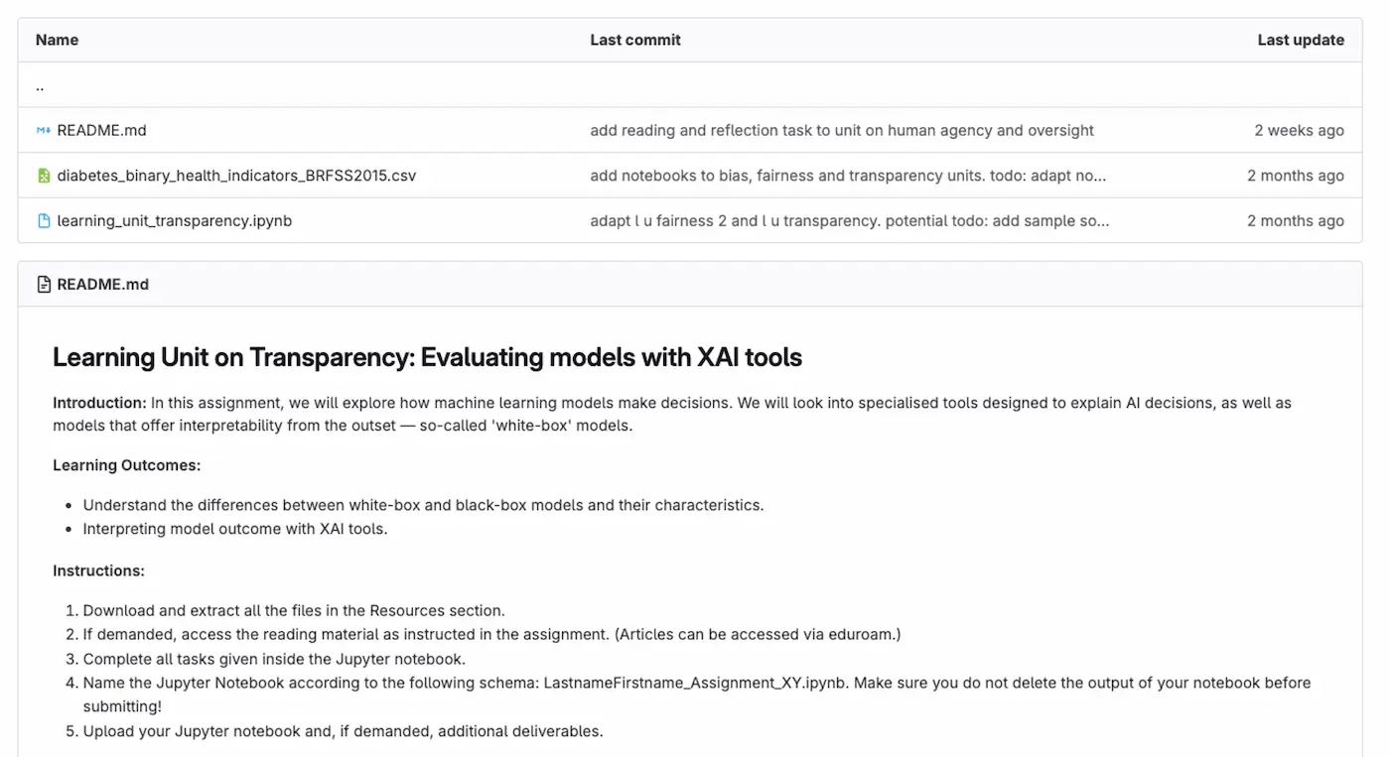Click the Last commit column header
The width and height of the screenshot is (1390, 757).
pyautogui.click(x=635, y=40)
